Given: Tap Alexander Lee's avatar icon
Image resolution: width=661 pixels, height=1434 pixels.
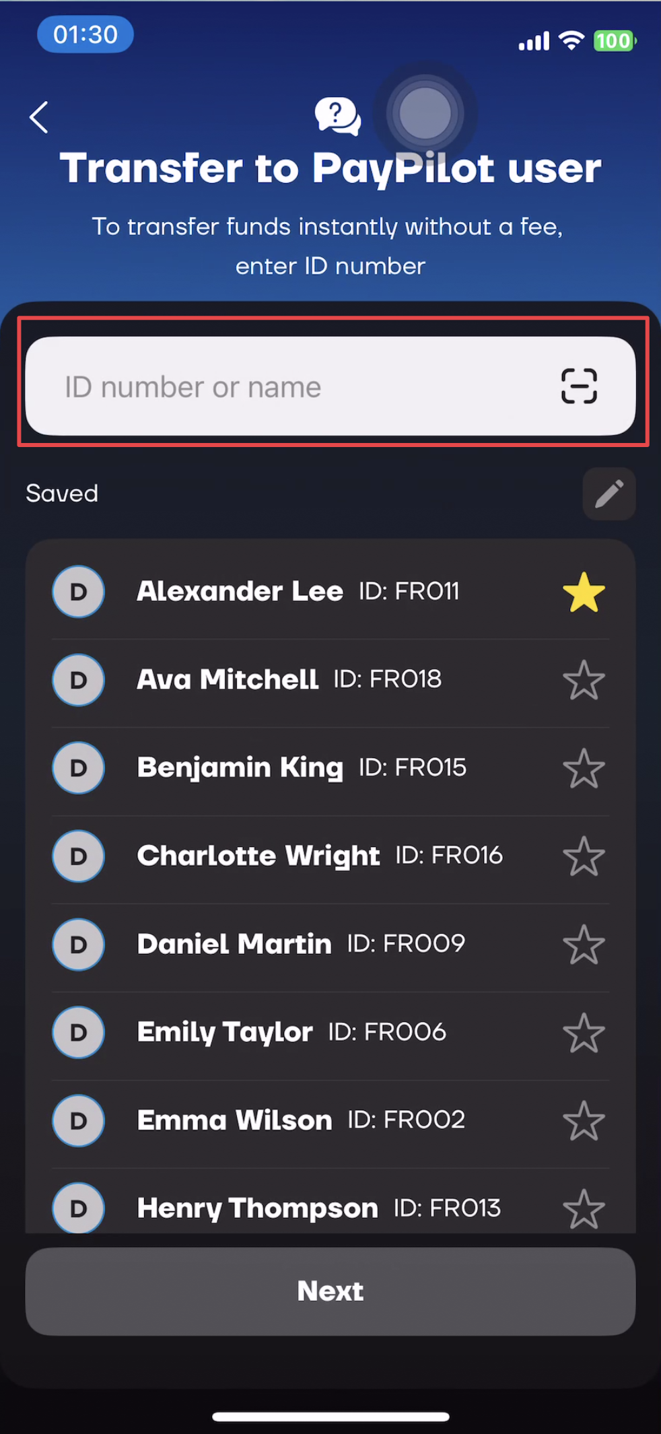Looking at the screenshot, I should pyautogui.click(x=78, y=592).
